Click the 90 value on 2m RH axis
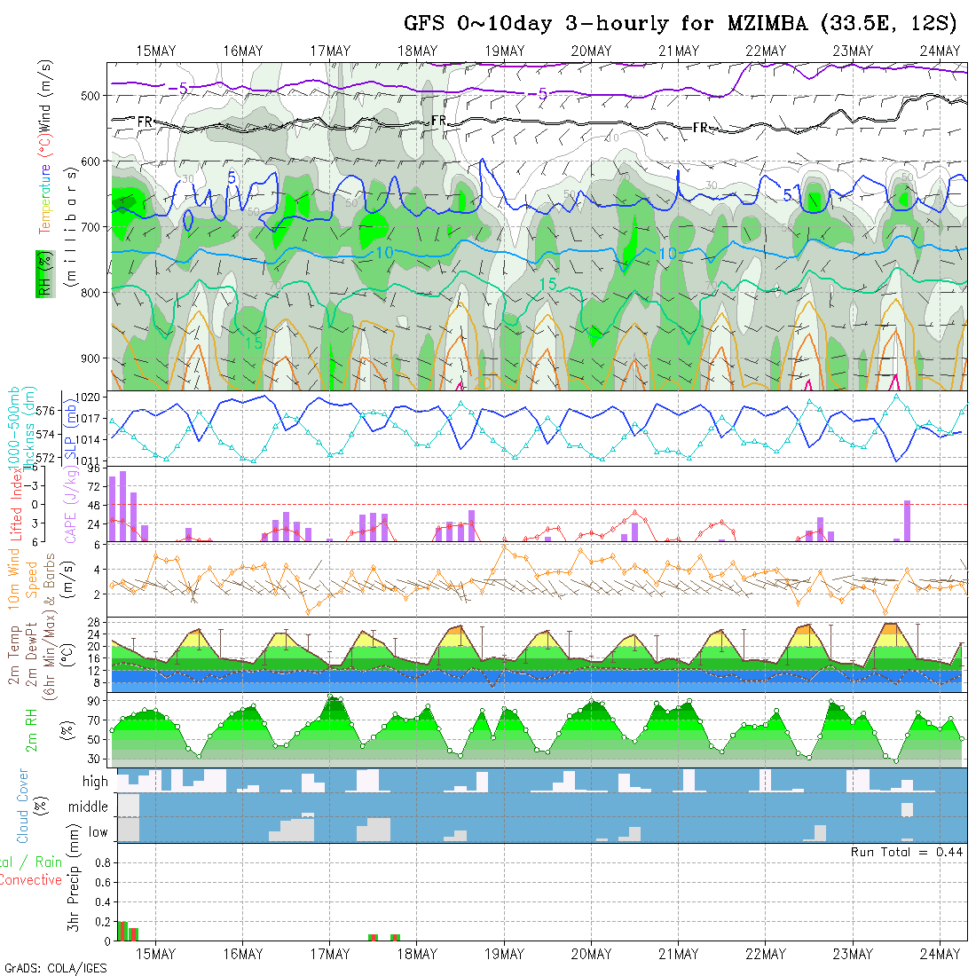 coord(93,701)
